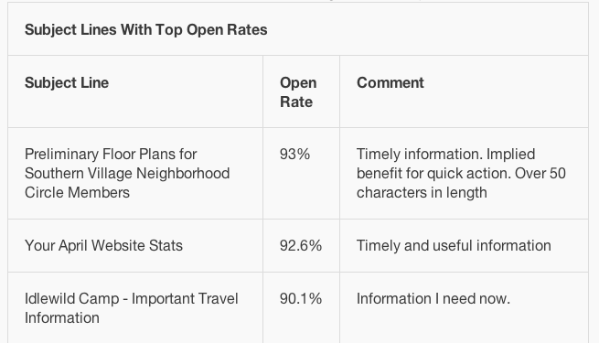Click the 'Subject Lines With Top Open Rates' title
This screenshot has height=343, width=599.
[146, 30]
